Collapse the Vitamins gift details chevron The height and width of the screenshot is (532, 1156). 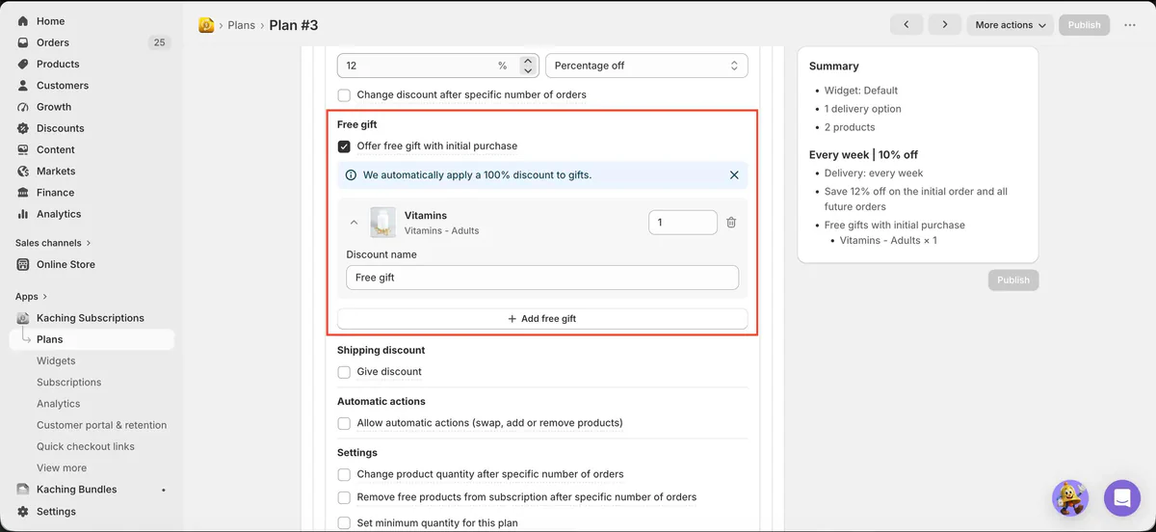(354, 223)
